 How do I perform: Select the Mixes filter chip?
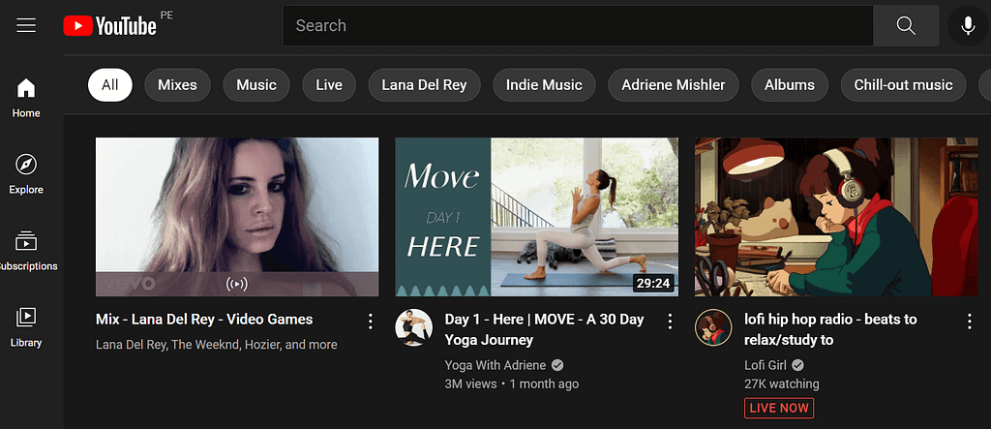click(x=178, y=85)
